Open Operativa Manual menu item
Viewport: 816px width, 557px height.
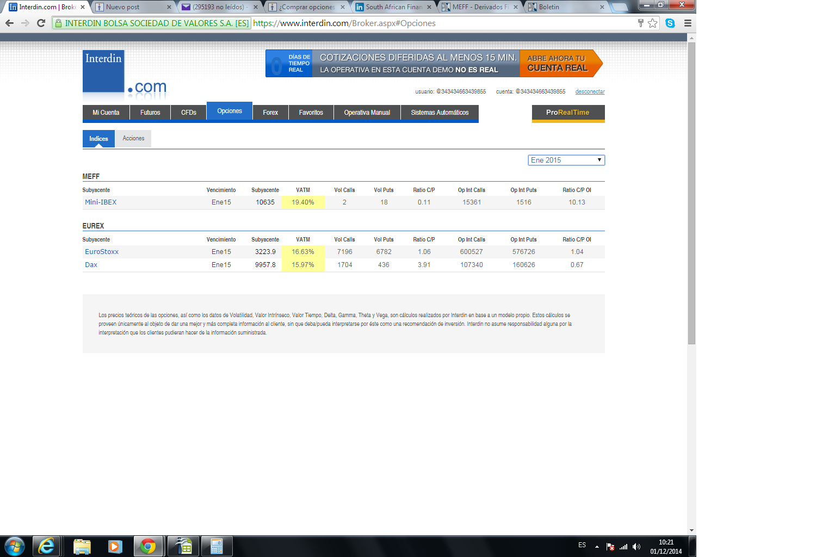367,113
